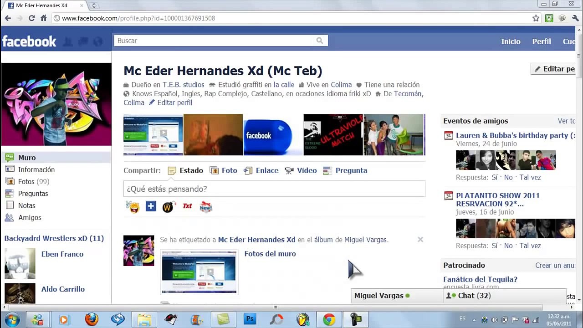Open Fotos del muro album
This screenshot has width=583, height=328.
[270, 254]
